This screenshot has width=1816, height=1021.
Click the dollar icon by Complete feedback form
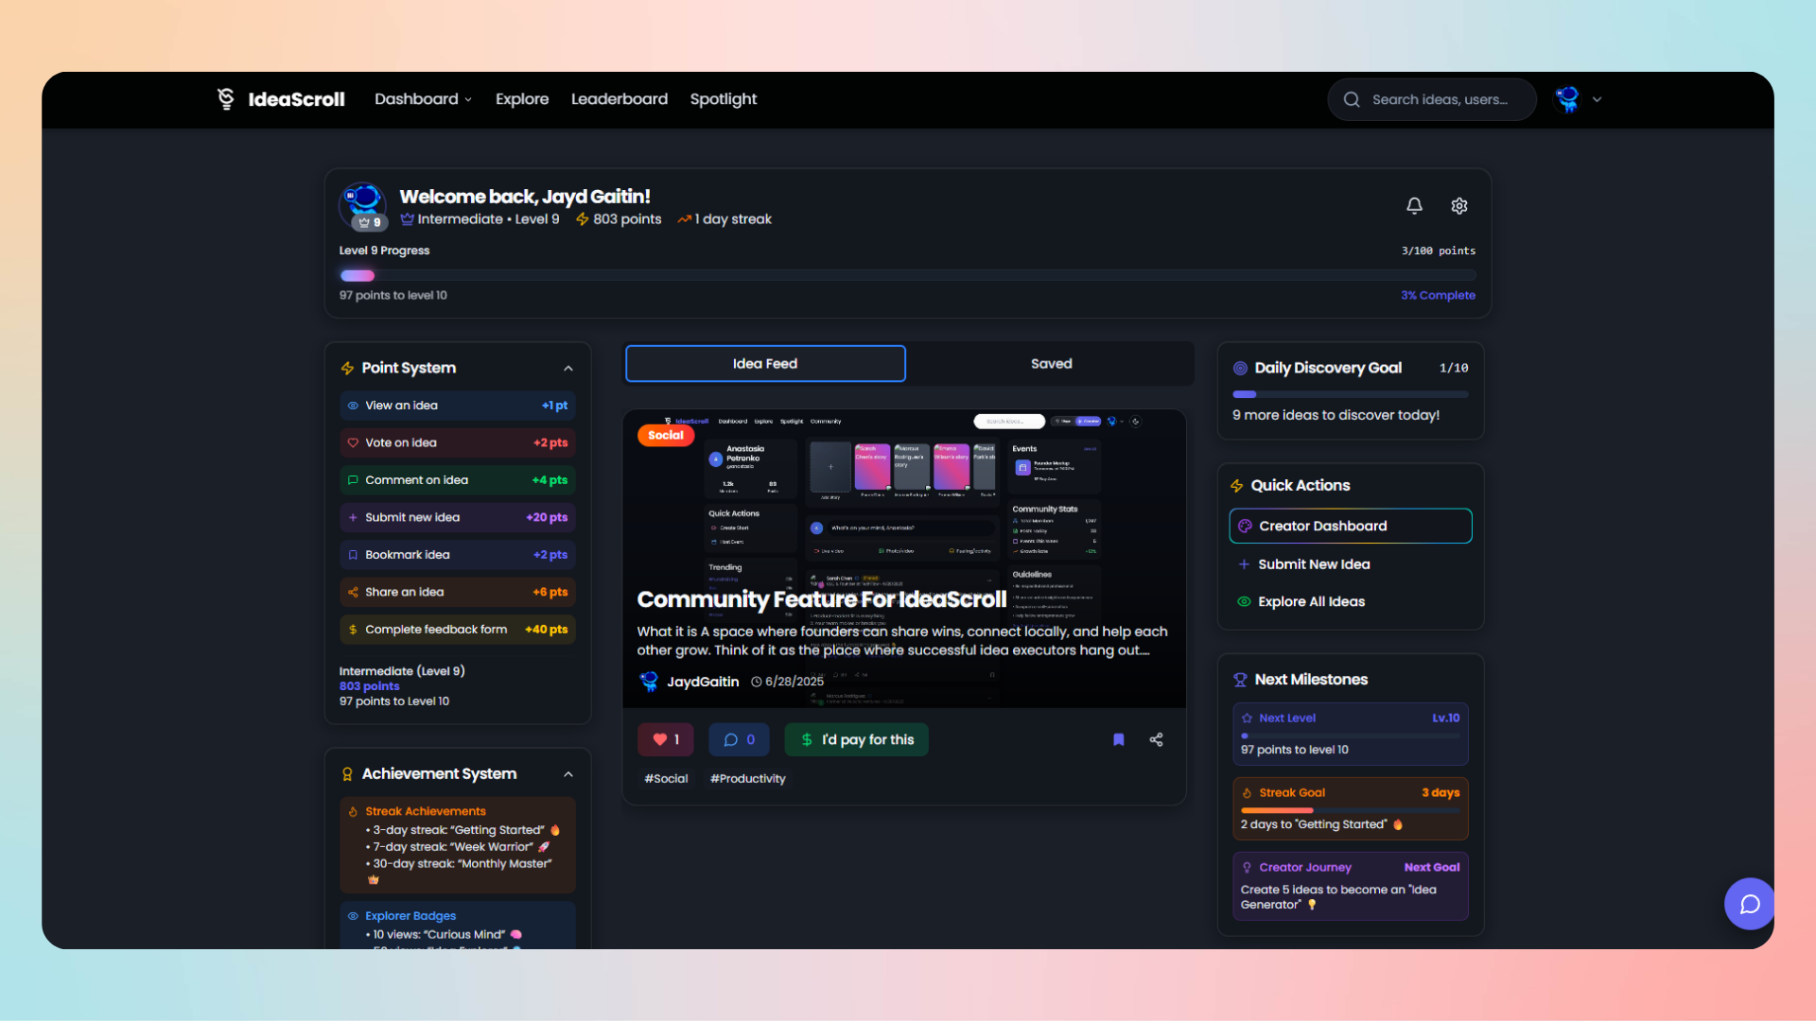click(x=353, y=630)
